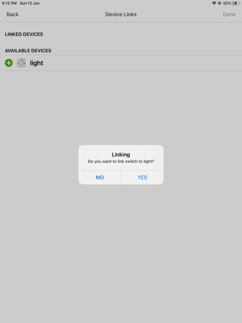Tap the Device Links page title
Image resolution: width=242 pixels, height=323 pixels.
click(x=121, y=15)
